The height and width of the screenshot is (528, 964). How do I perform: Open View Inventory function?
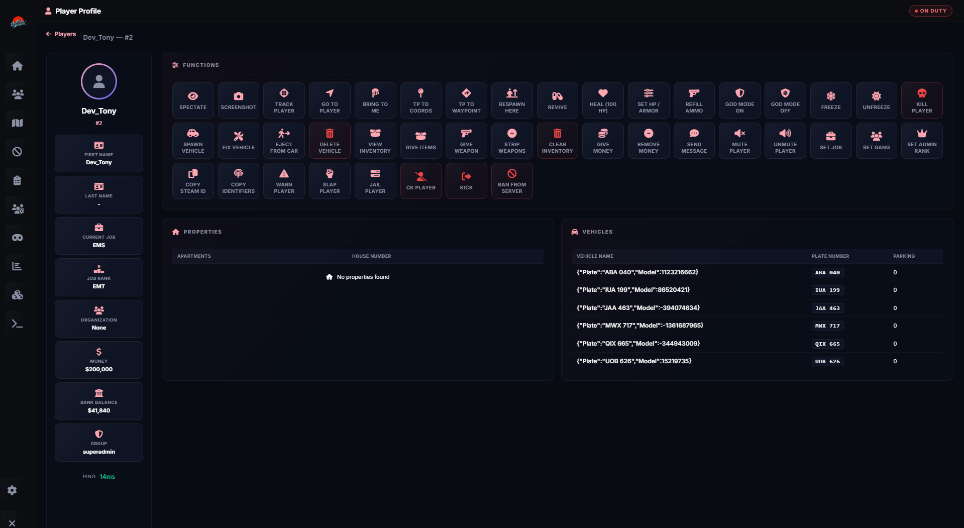click(375, 141)
